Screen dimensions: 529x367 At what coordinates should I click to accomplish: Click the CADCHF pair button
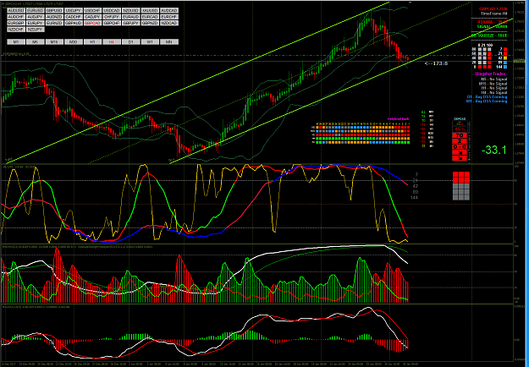74,17
